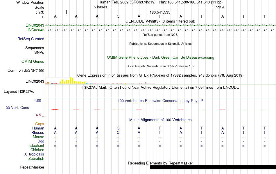This screenshot has width=276, height=174.
Task: Click the chr3: ruler label
Action: tap(40, 12)
